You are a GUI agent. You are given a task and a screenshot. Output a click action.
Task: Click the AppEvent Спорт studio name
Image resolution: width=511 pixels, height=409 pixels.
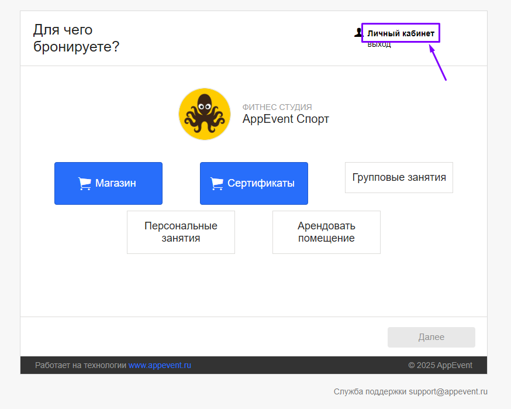(x=285, y=119)
